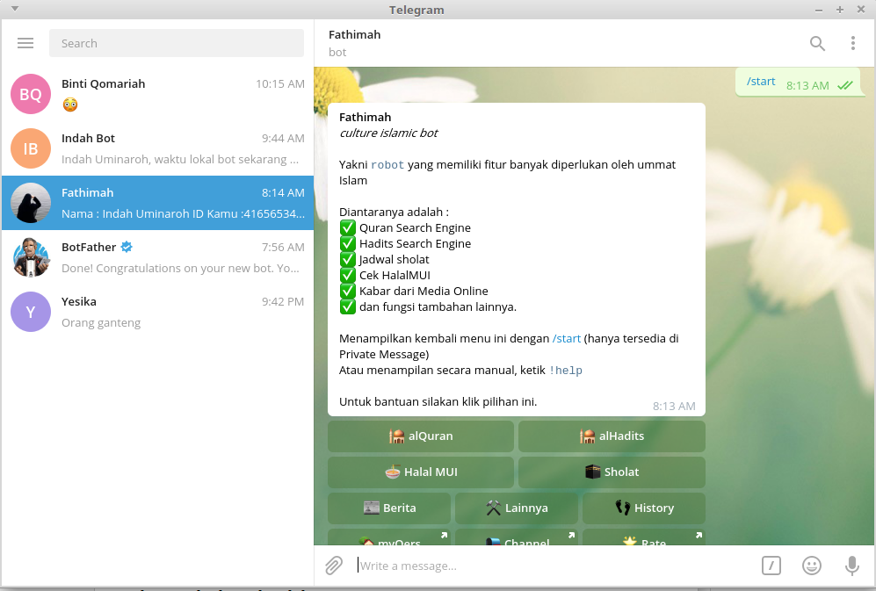Open Fathimah bot profile from header name
Viewport: 876px width, 591px height.
pos(354,34)
